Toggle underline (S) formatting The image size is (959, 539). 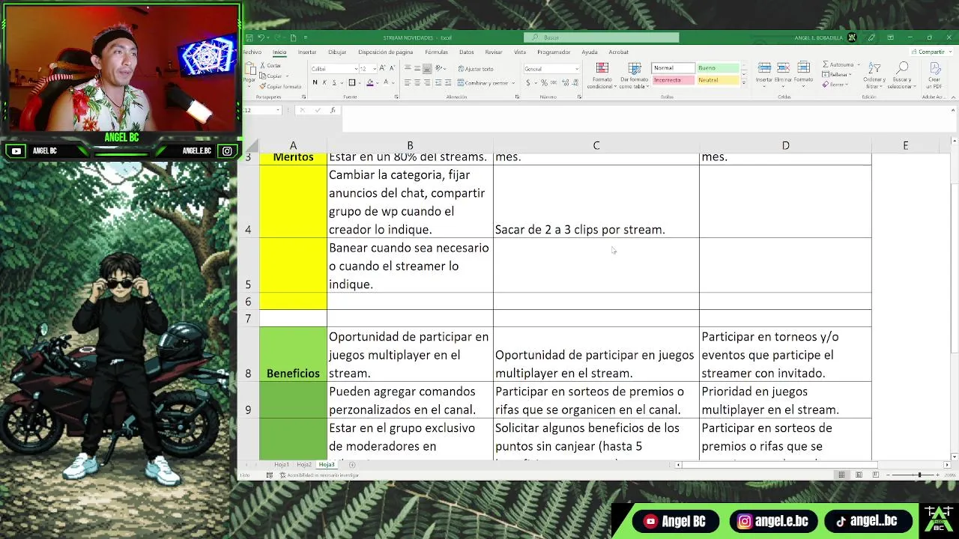tap(333, 82)
